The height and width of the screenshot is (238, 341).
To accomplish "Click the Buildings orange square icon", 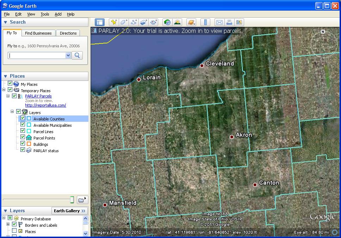I will 29,144.
